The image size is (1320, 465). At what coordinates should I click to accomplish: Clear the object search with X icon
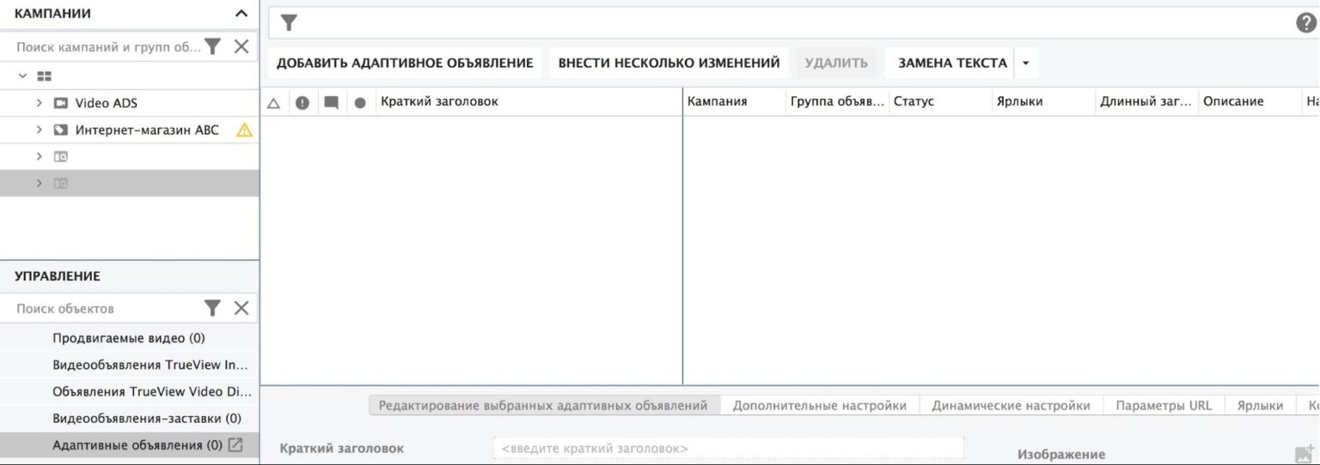coord(241,308)
